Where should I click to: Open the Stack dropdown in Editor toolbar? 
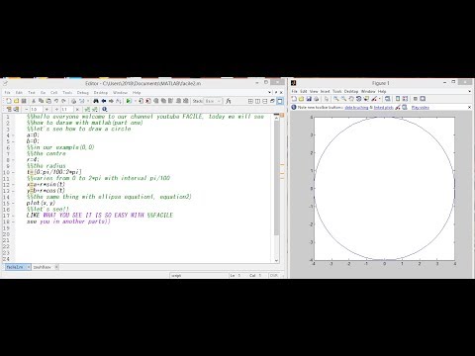pyautogui.click(x=213, y=101)
